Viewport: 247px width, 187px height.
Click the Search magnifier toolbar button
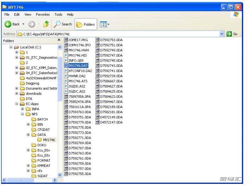[63, 24]
